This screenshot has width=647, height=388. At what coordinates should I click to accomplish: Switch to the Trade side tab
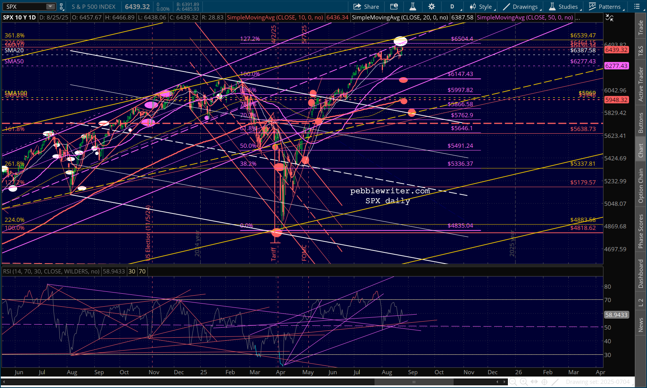(641, 27)
